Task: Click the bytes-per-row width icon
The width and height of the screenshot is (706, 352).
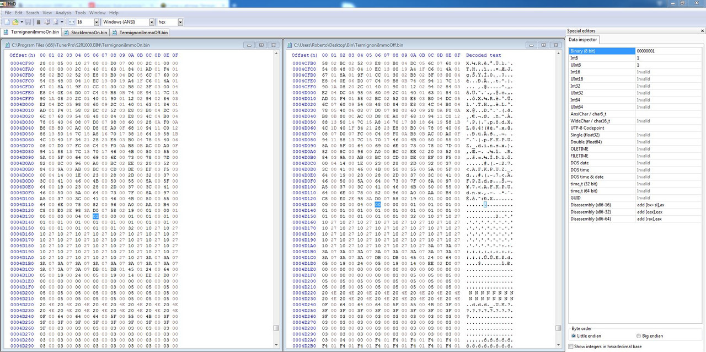Action: 71,22
